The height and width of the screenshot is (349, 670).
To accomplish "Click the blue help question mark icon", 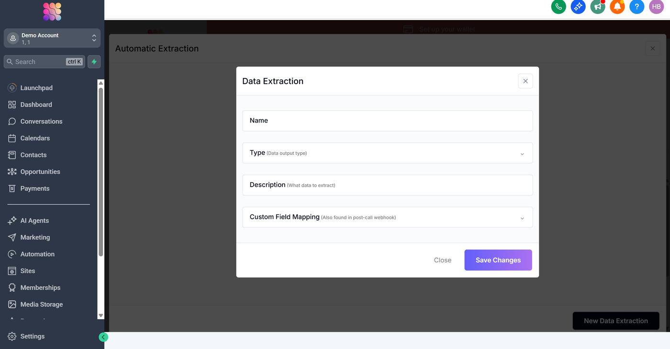I will (x=636, y=7).
